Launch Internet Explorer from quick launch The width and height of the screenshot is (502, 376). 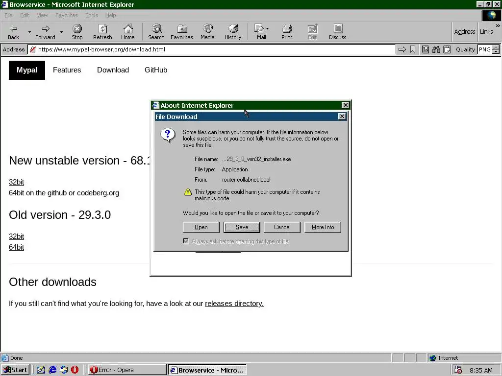tap(52, 370)
